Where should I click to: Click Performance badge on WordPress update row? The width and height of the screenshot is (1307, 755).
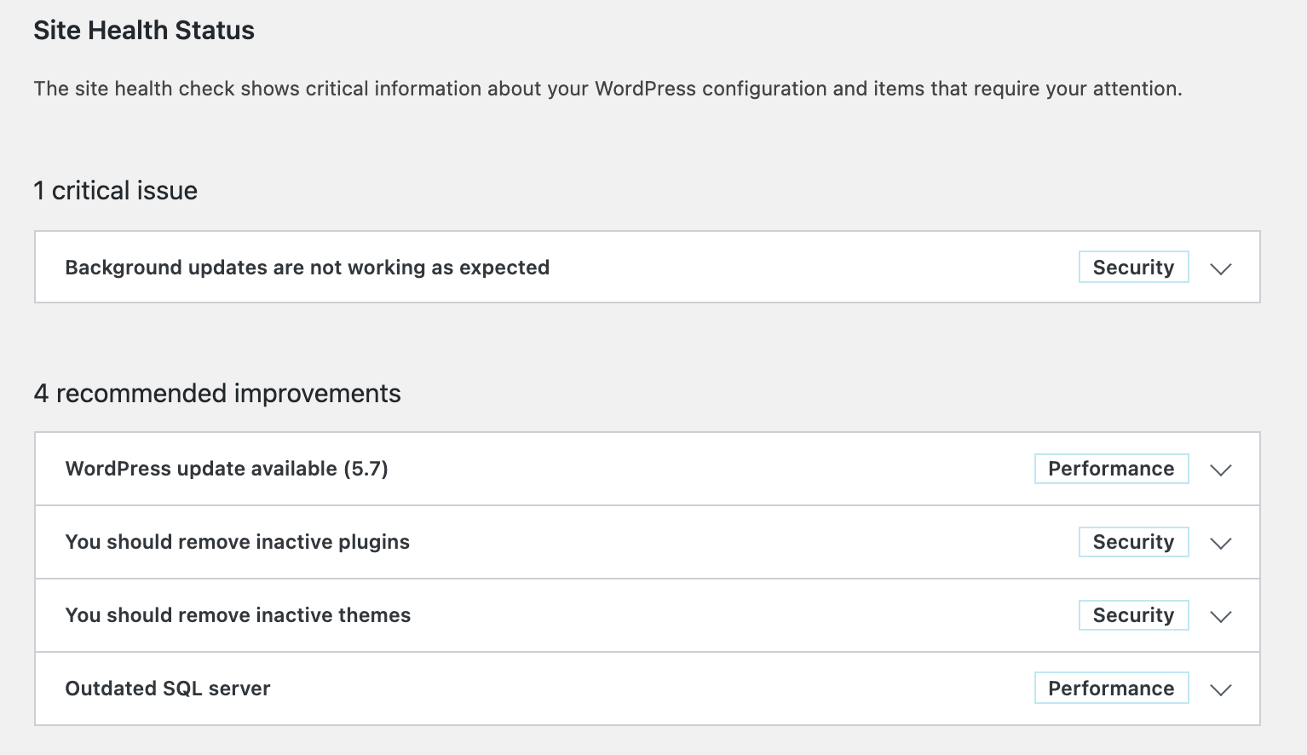(1111, 469)
